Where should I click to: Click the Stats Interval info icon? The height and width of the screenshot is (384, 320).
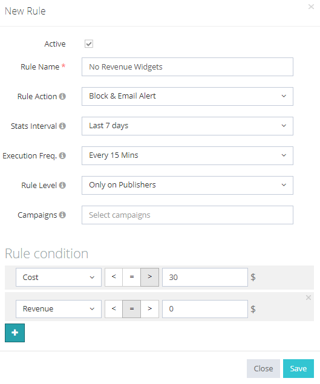click(x=62, y=126)
